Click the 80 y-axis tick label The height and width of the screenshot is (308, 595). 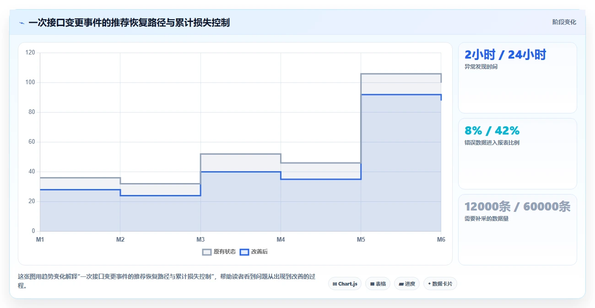[32, 112]
